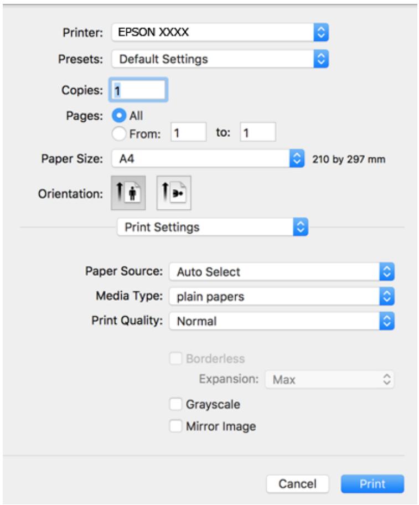This screenshot has height=505, width=419.
Task: Click the blue Print button
Action: 373,484
